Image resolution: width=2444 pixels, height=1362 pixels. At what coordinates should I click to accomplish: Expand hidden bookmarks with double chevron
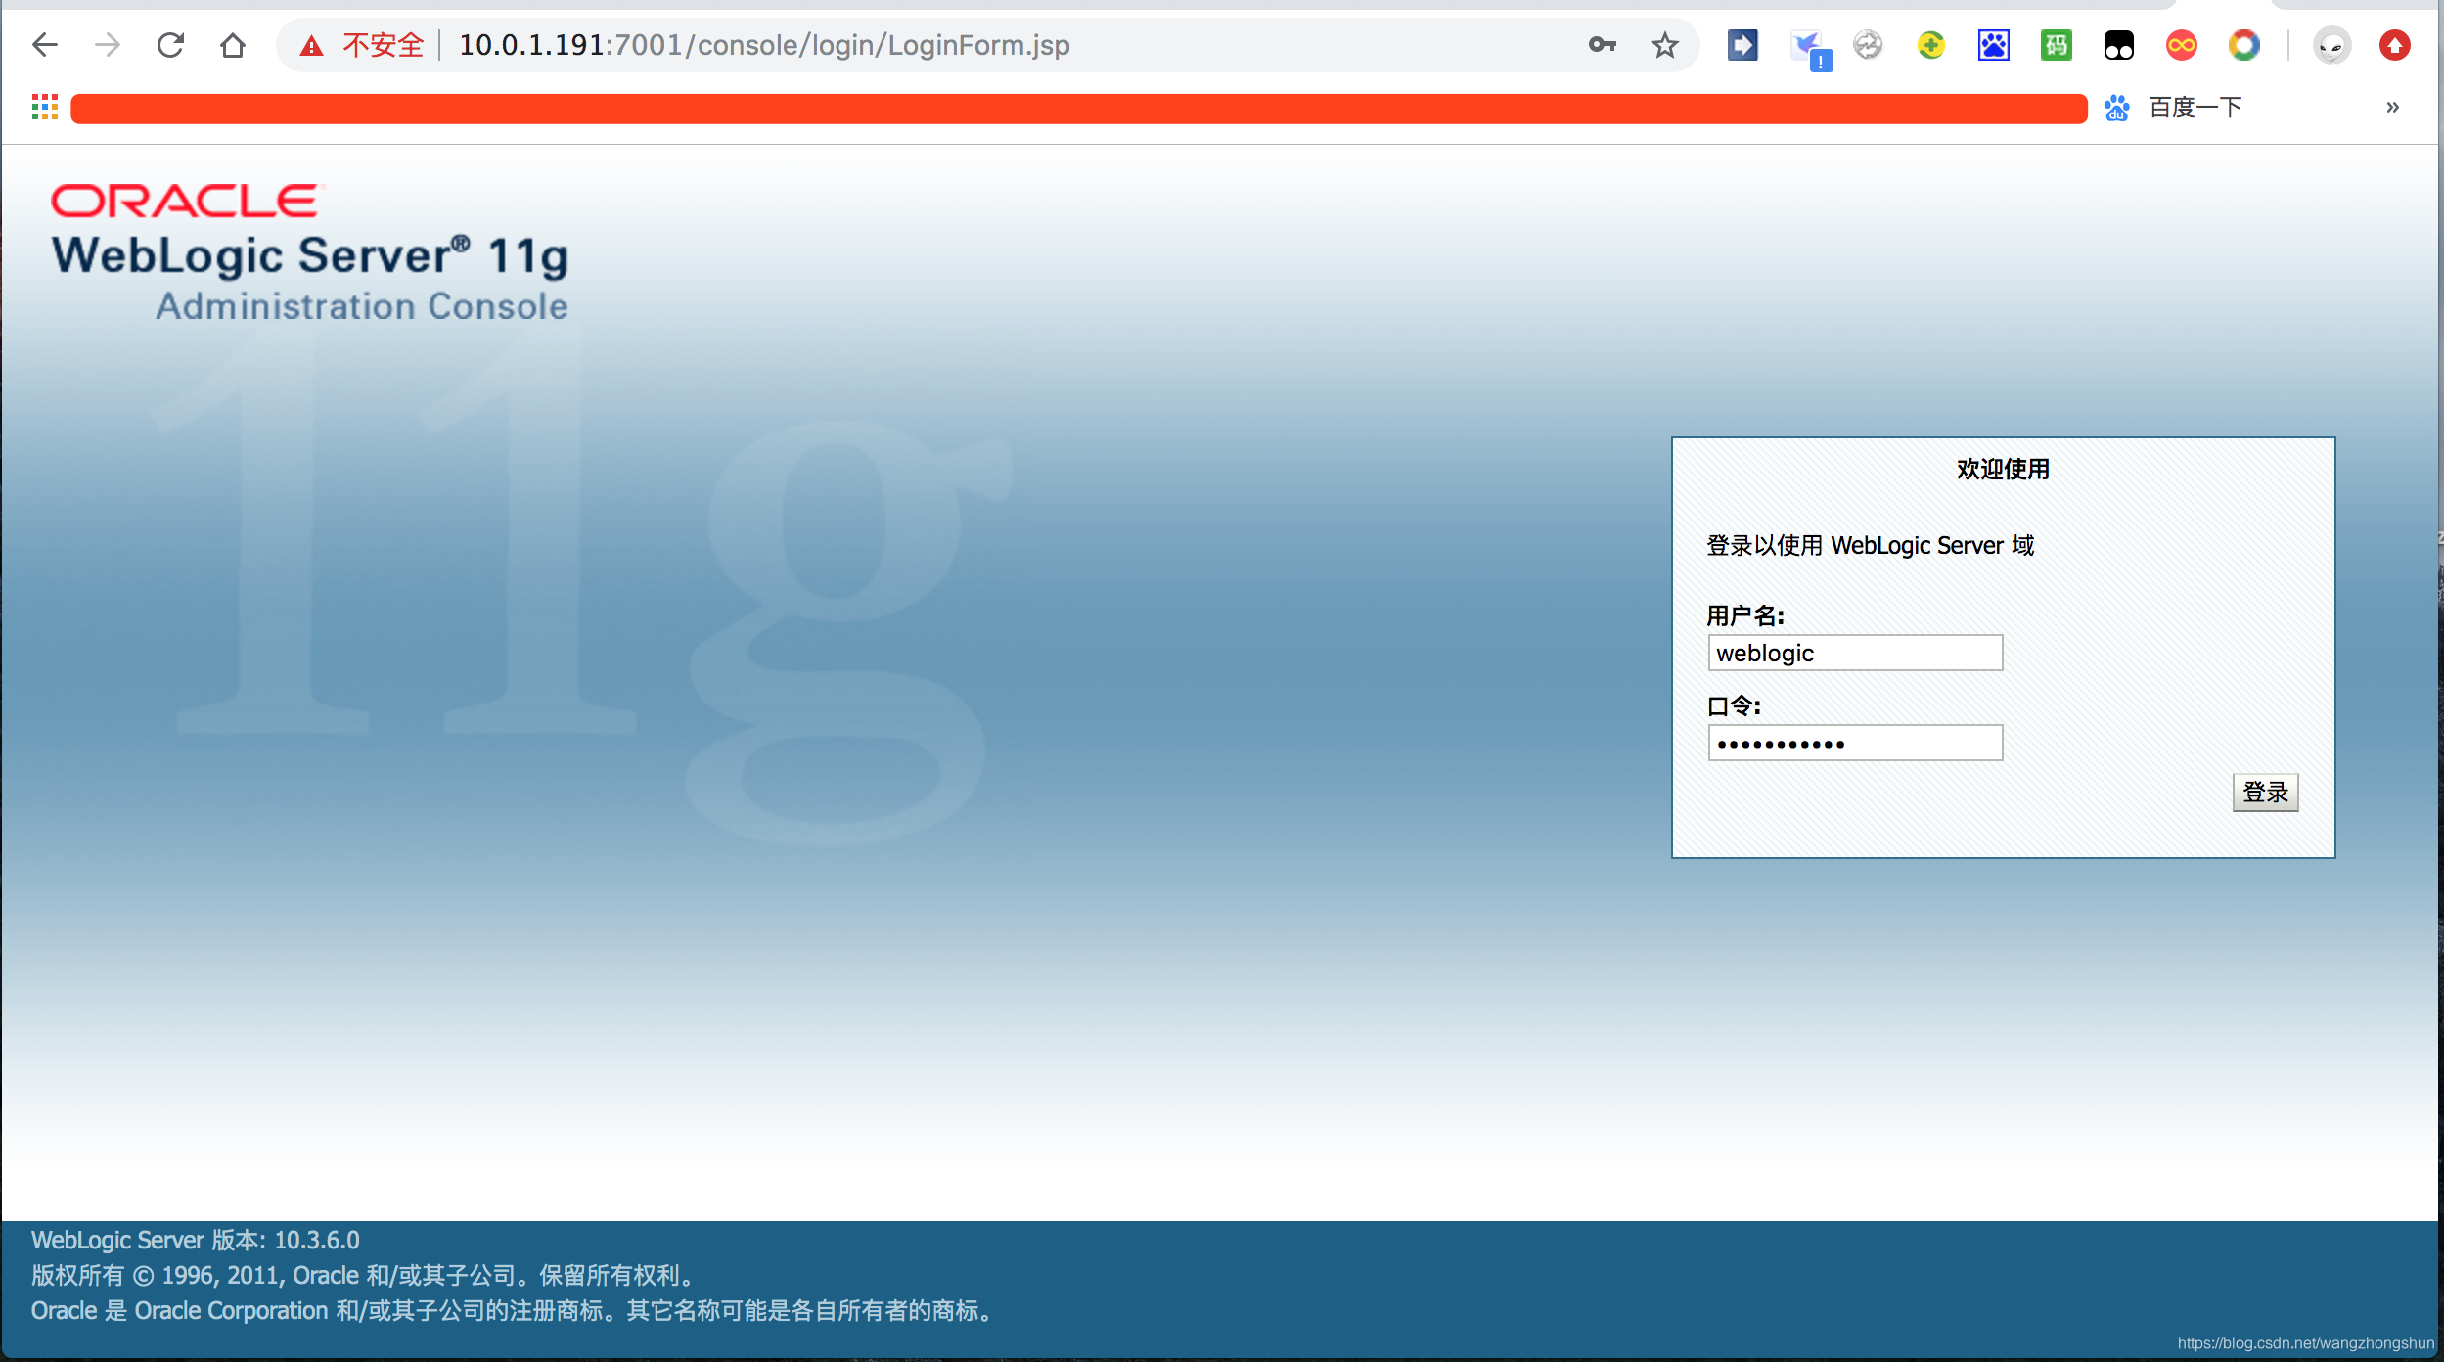tap(2392, 108)
